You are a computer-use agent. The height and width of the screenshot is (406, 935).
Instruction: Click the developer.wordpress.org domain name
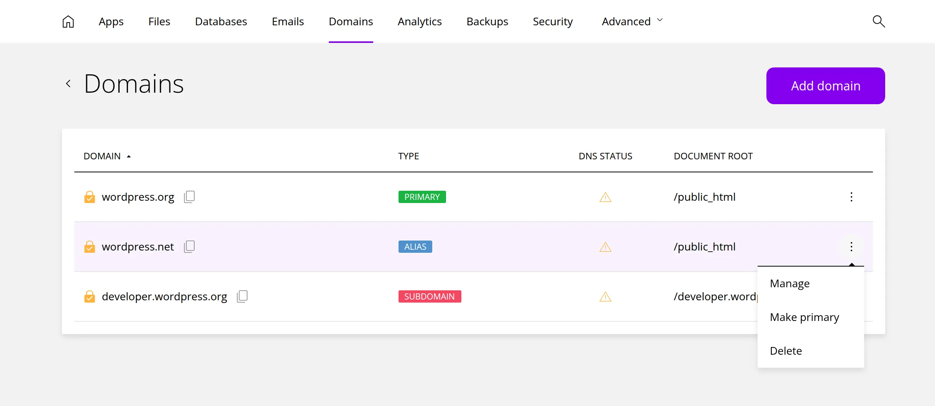tap(164, 296)
